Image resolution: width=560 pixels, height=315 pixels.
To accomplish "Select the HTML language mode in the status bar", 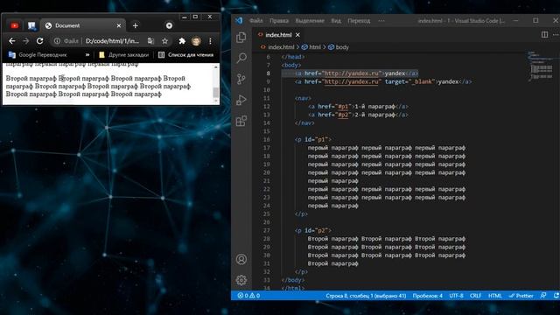I will click(494, 296).
